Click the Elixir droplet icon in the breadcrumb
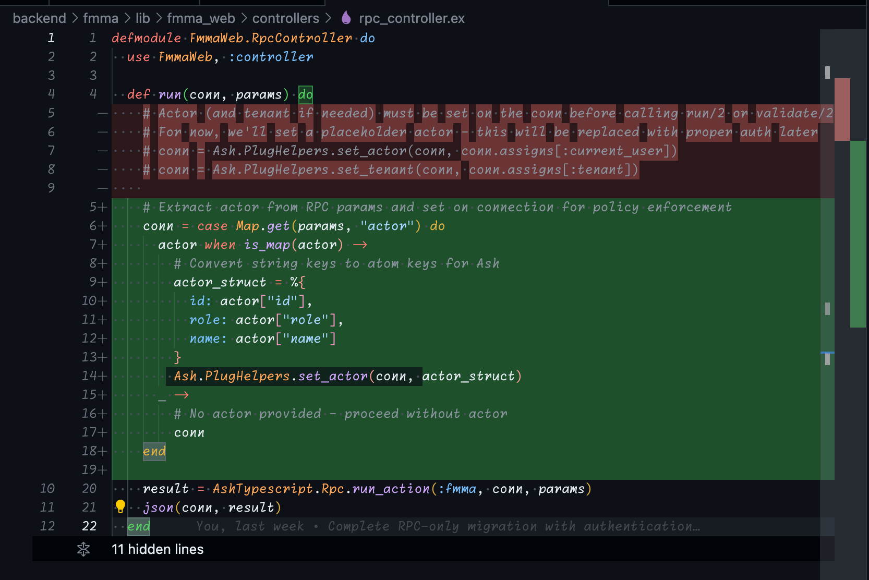 pyautogui.click(x=346, y=18)
